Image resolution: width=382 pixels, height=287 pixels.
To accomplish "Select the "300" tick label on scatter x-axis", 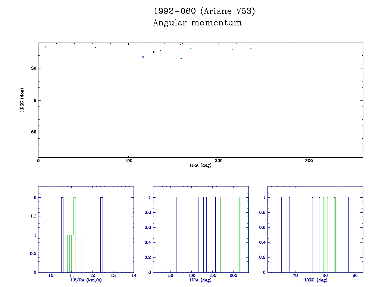I will (x=309, y=160).
